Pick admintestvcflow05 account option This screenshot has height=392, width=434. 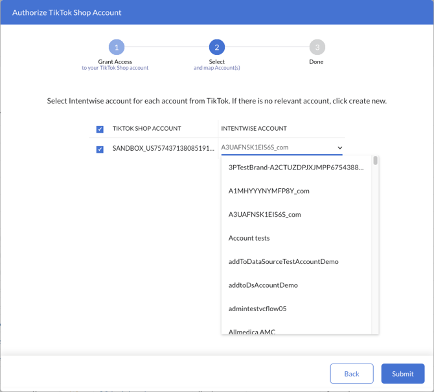[296, 309]
